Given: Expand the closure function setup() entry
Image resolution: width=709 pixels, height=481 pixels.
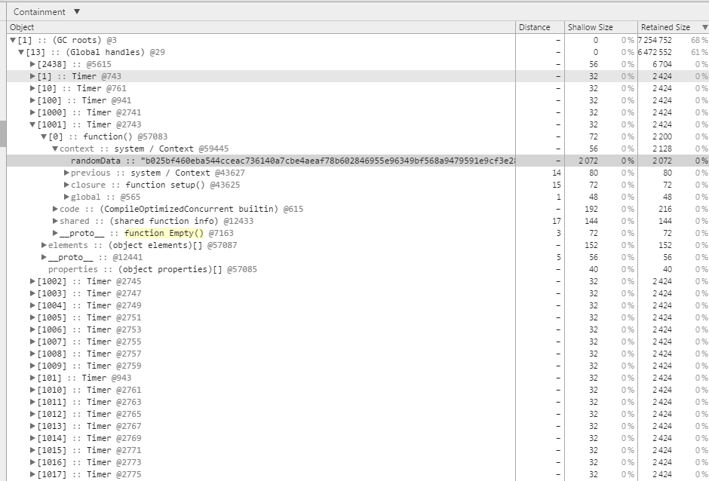Looking at the screenshot, I should [x=66, y=185].
